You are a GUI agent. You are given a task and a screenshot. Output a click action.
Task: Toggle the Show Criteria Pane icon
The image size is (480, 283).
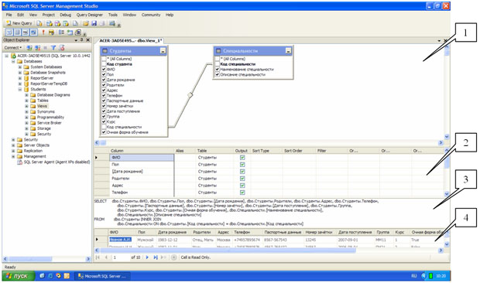coord(18,32)
